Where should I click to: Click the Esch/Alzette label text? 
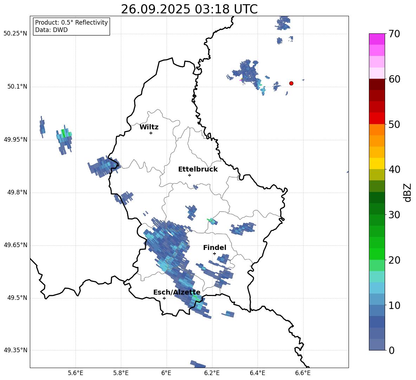tap(177, 292)
